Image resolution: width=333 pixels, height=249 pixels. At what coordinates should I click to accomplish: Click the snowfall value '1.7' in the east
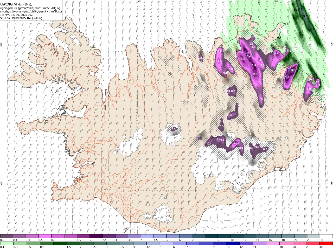click(318, 81)
